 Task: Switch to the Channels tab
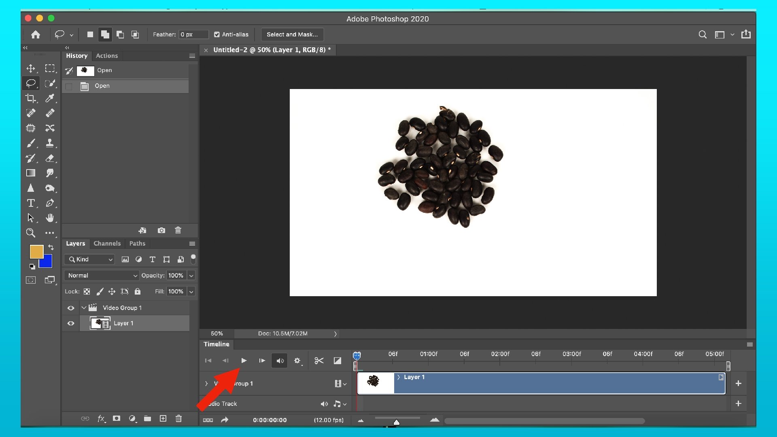pyautogui.click(x=107, y=243)
